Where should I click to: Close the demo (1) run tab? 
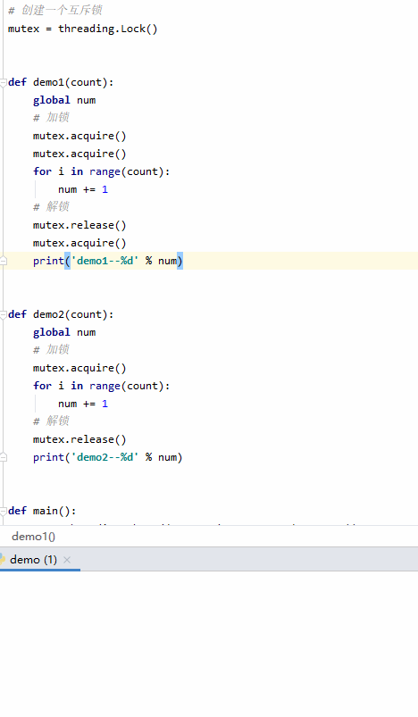[67, 560]
